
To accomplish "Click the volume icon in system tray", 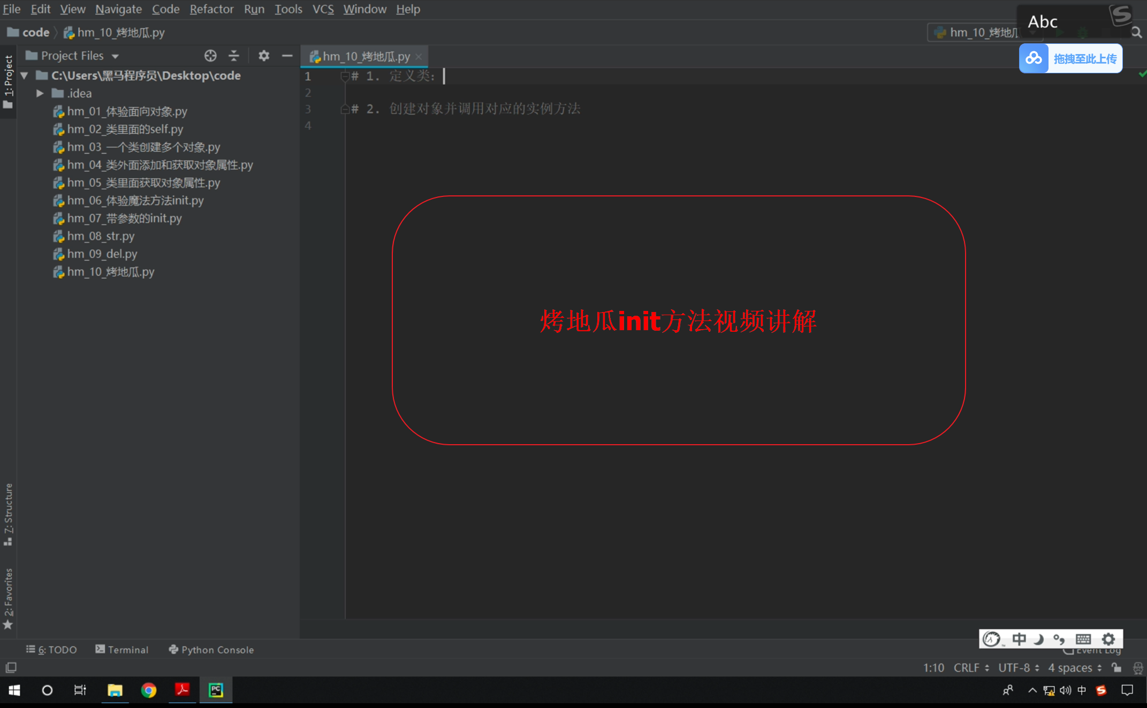I will point(1065,690).
